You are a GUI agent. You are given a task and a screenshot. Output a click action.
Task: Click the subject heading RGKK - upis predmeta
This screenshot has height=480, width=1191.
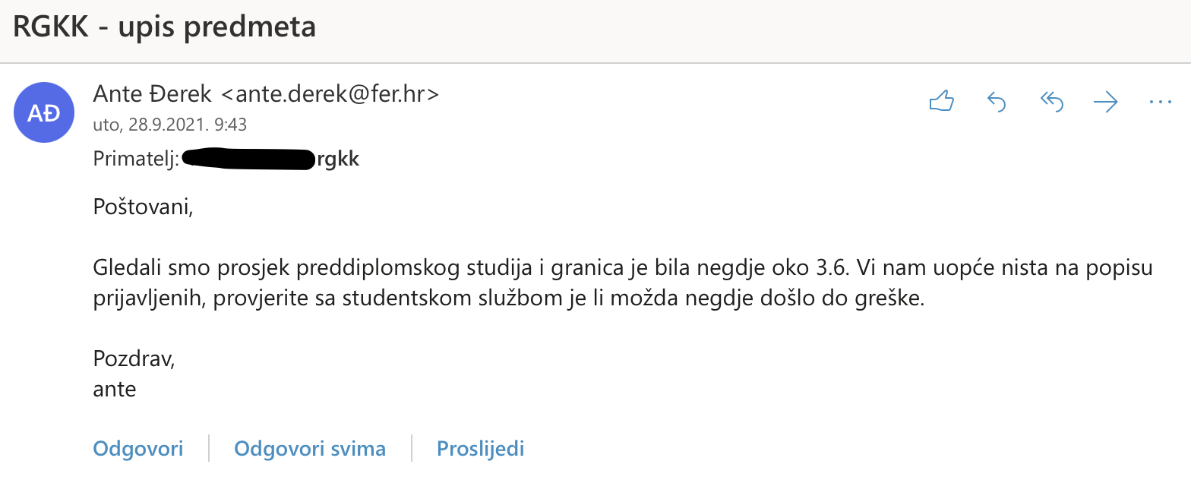tap(164, 27)
